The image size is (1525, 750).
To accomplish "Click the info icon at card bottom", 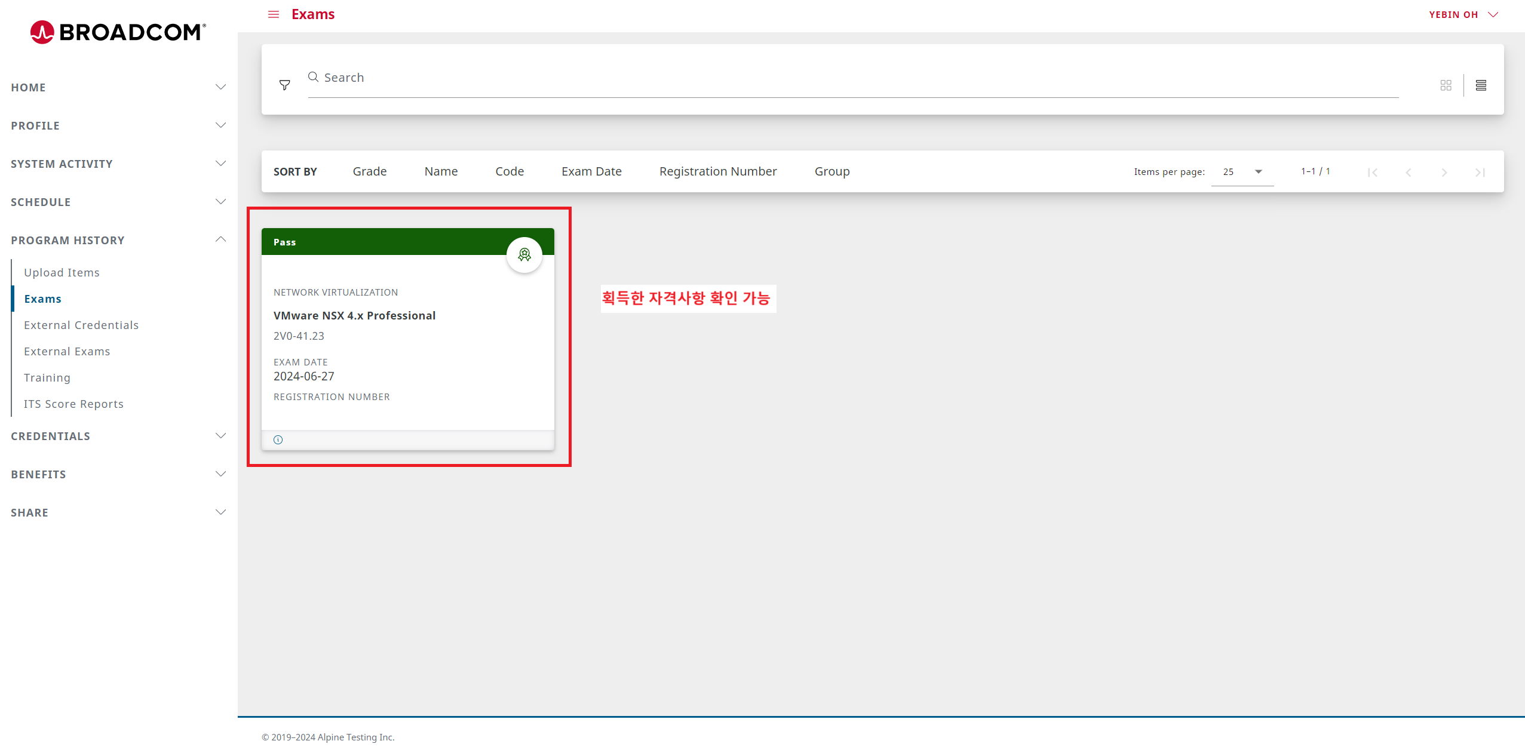I will point(278,440).
